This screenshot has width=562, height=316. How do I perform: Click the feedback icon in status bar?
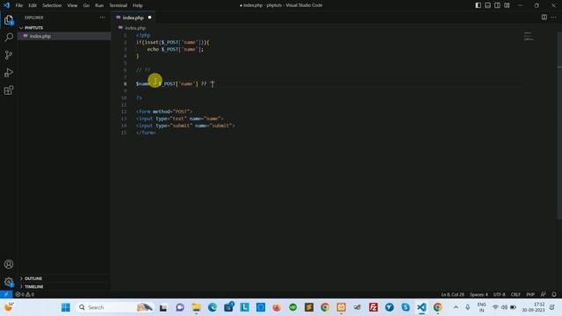pyautogui.click(x=544, y=294)
